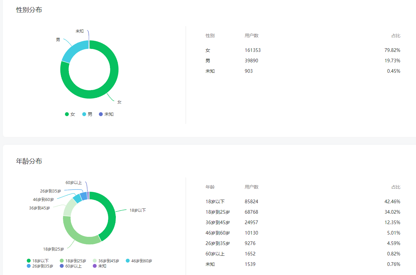Click the 5.01% percentage value

tap(393, 233)
